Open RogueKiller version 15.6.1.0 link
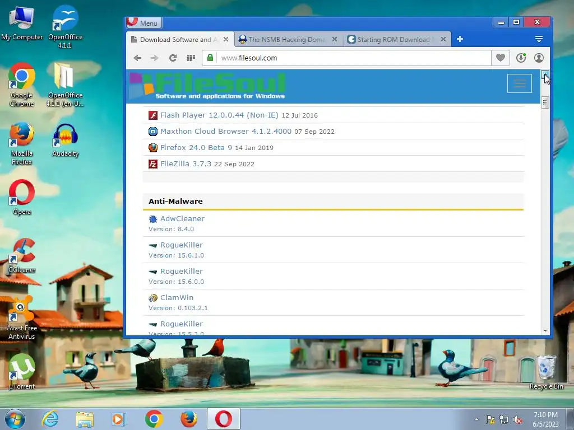574x430 pixels. point(182,245)
